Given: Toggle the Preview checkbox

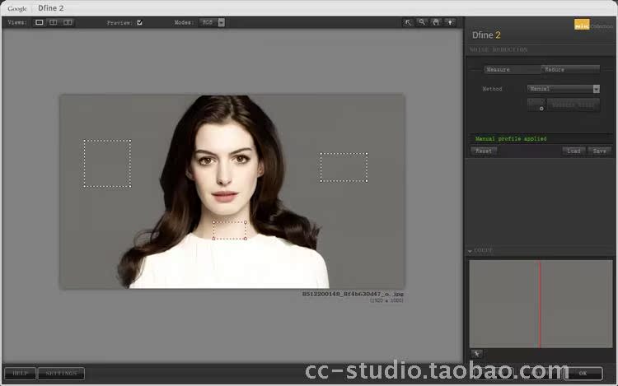Looking at the screenshot, I should pos(139,22).
